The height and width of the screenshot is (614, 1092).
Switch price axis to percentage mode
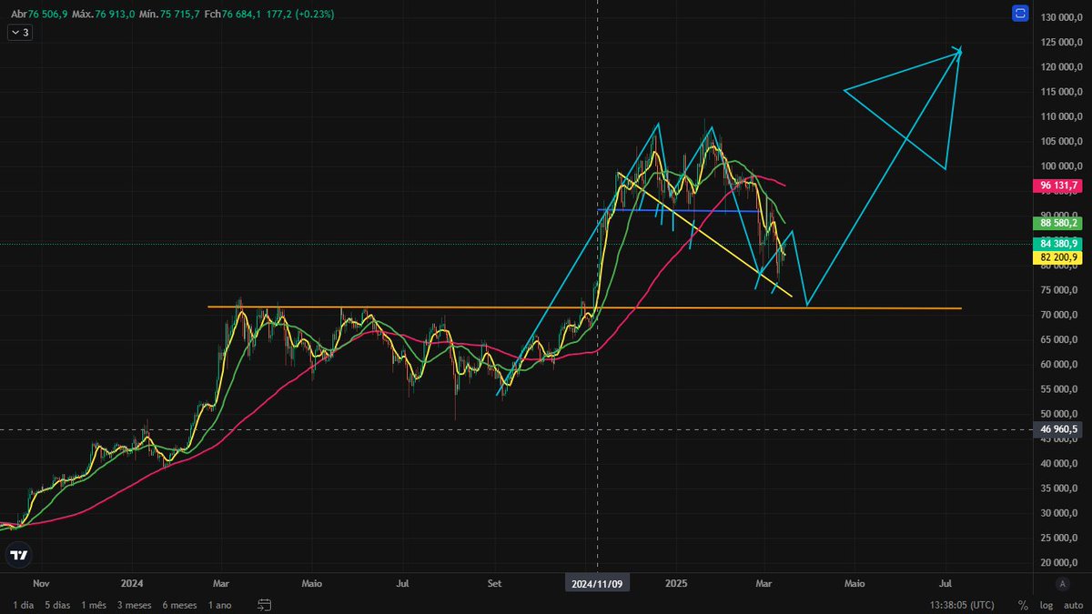pos(1021,603)
